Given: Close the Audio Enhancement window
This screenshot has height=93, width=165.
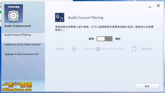Looking at the screenshot, I should point(158,6).
